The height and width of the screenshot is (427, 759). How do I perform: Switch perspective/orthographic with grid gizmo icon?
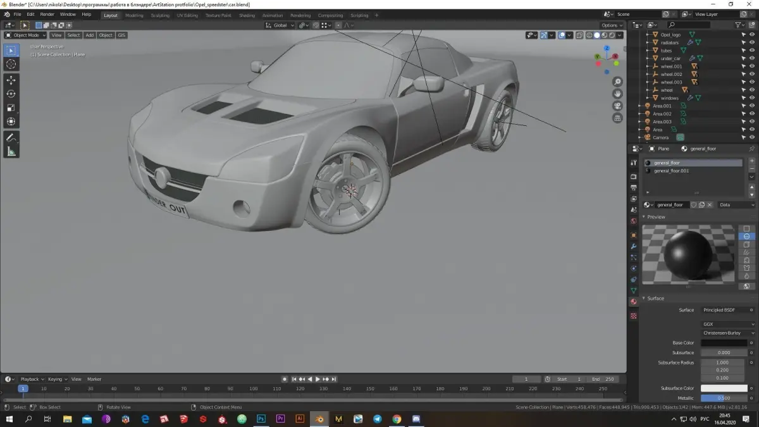618,118
